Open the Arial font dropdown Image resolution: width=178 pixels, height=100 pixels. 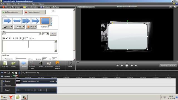pos(40,34)
